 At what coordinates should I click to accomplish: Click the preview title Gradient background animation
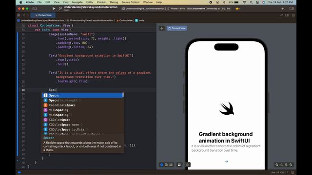226,137
